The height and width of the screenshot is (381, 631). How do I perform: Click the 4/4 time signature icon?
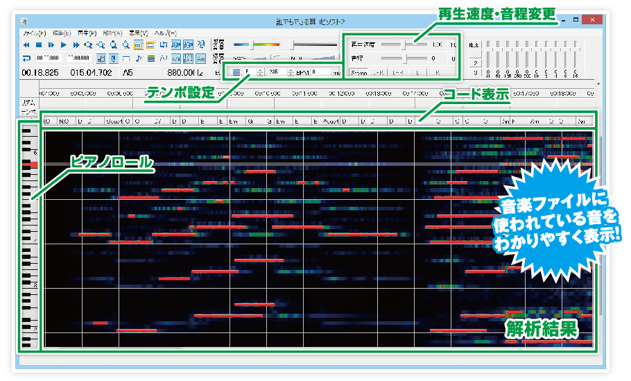click(x=176, y=58)
